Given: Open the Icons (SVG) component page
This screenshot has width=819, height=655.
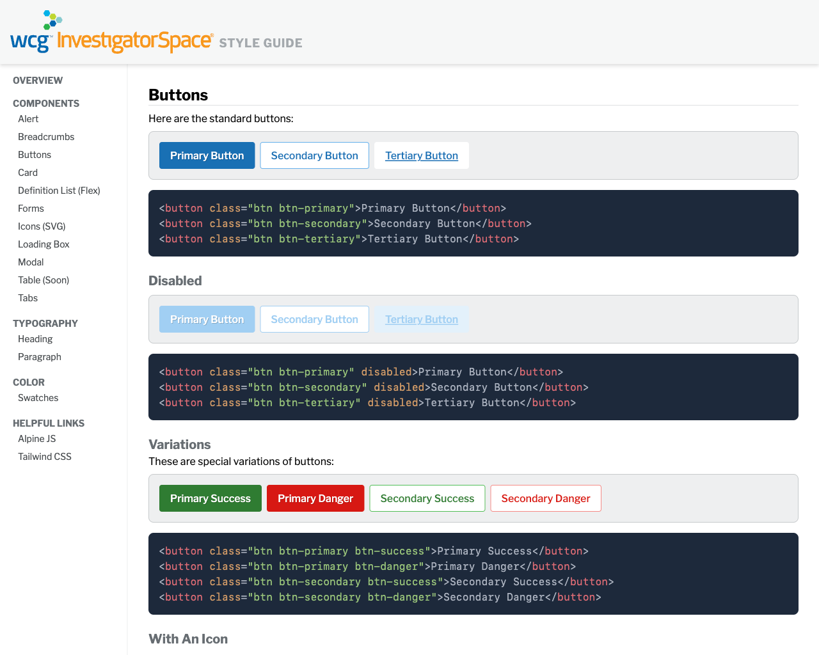Looking at the screenshot, I should coord(41,226).
